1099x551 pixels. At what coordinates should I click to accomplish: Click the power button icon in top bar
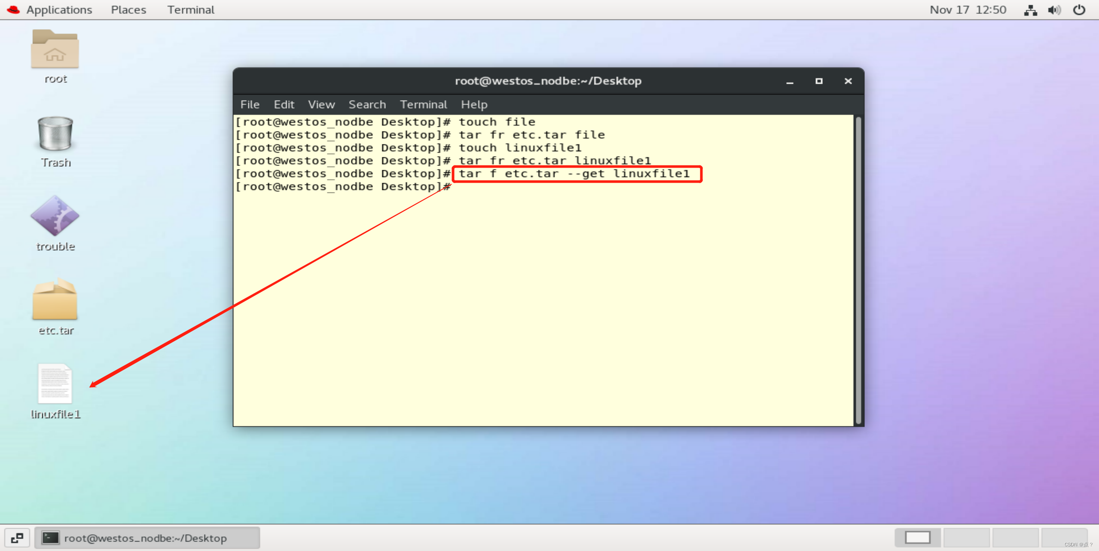tap(1079, 10)
